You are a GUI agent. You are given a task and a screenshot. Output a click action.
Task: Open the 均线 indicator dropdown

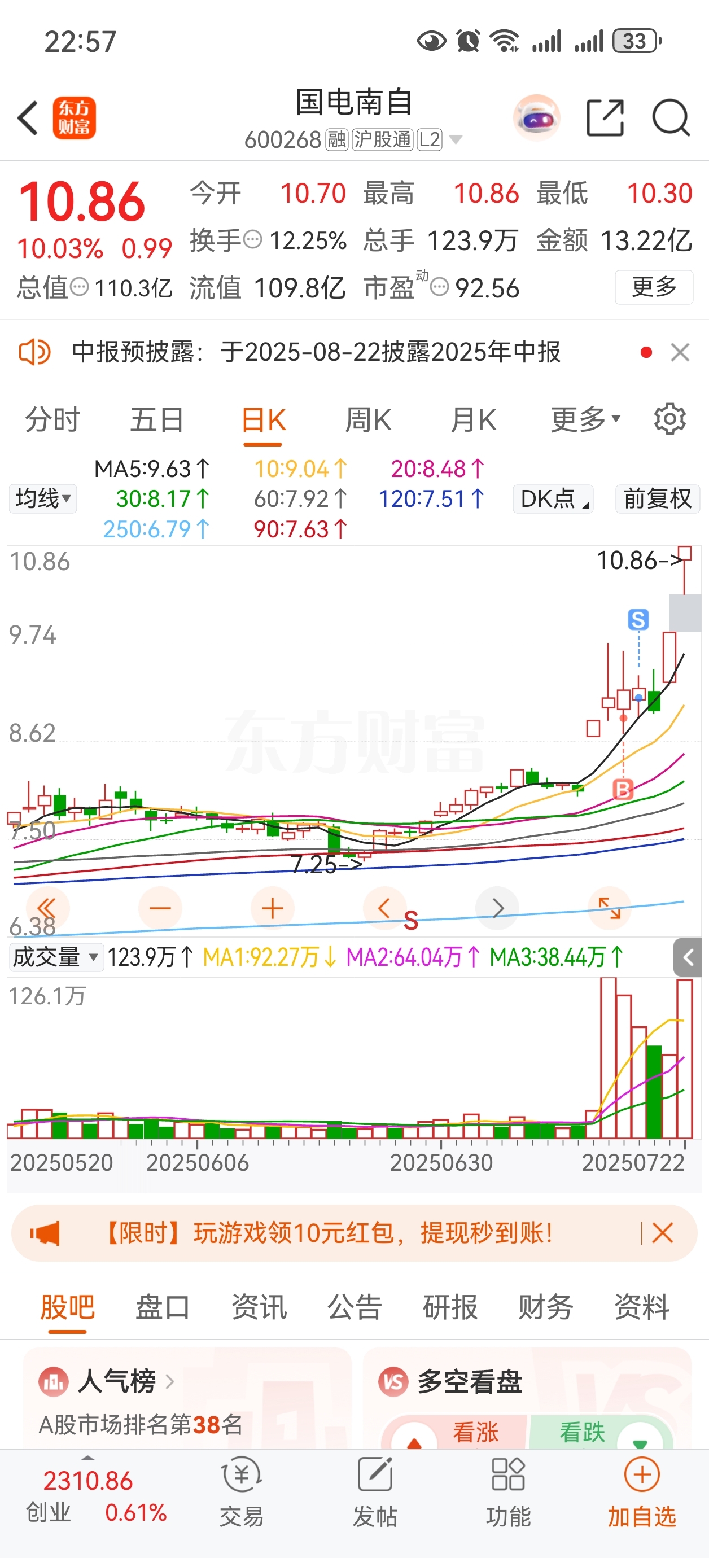click(x=43, y=499)
